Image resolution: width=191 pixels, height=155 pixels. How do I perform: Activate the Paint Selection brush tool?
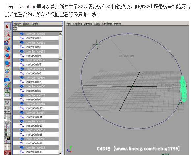7,41
